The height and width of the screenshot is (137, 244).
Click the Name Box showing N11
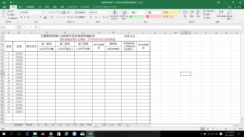[x=8, y=27]
